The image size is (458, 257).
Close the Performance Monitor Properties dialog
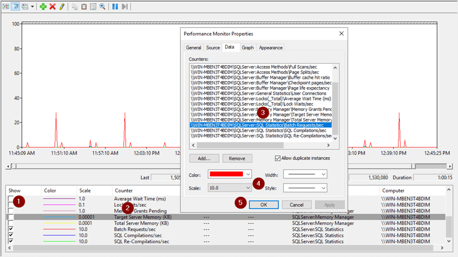click(341, 34)
